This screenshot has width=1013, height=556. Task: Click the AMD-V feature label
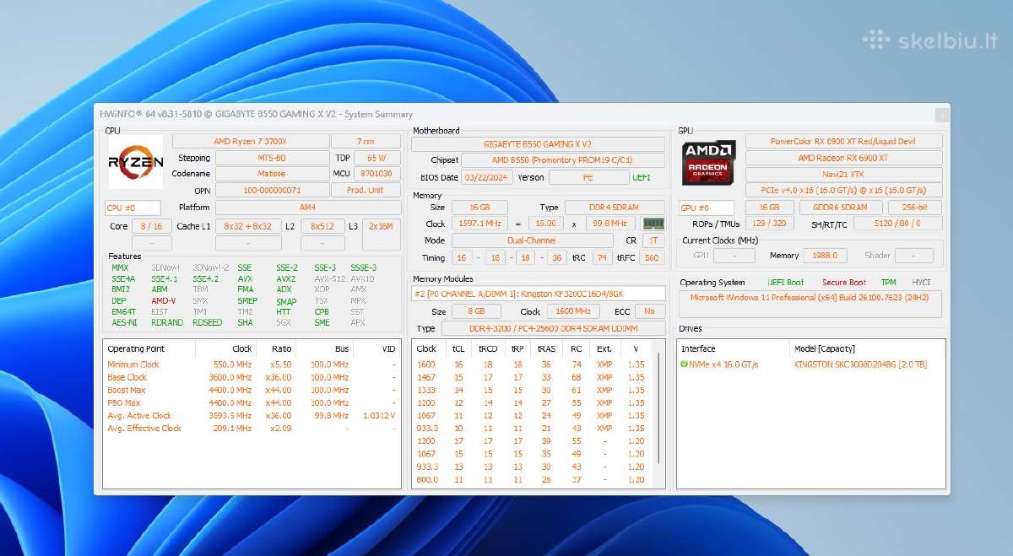(163, 300)
